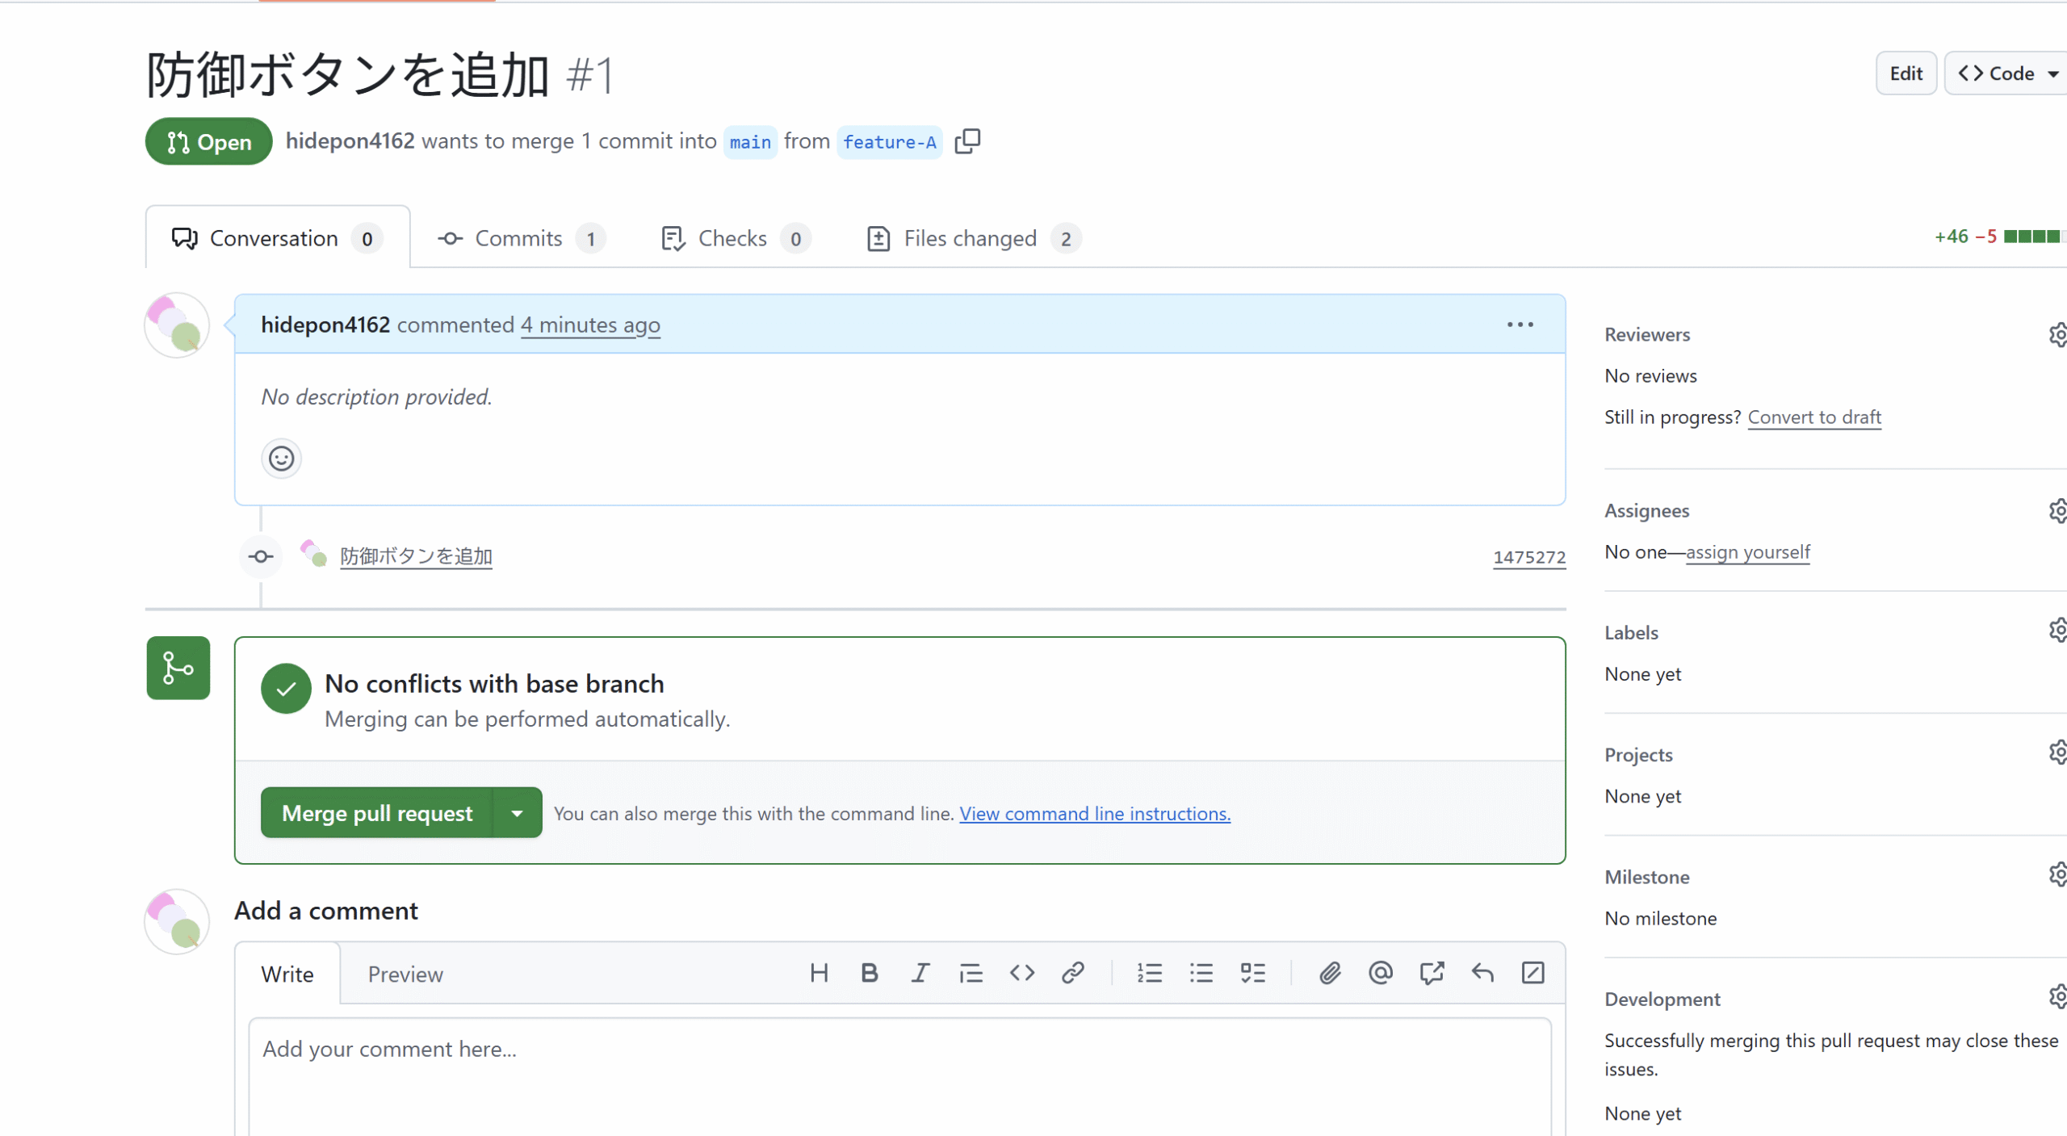The height and width of the screenshot is (1136, 2067).
Task: Switch to the Checks tab
Action: (736, 238)
